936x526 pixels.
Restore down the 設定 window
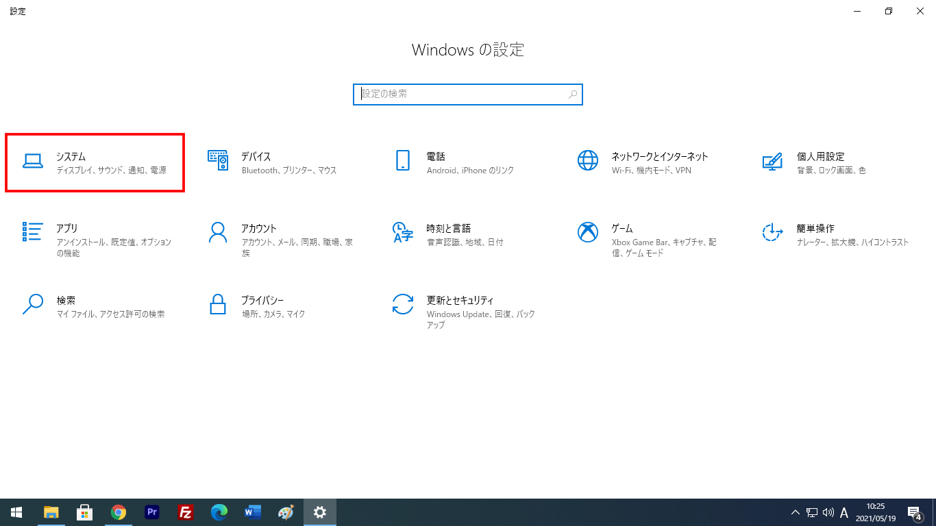tap(889, 11)
